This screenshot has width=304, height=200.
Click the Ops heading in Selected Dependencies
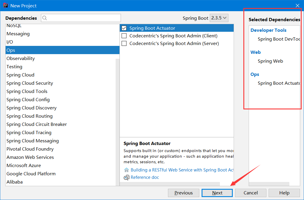pyautogui.click(x=255, y=74)
